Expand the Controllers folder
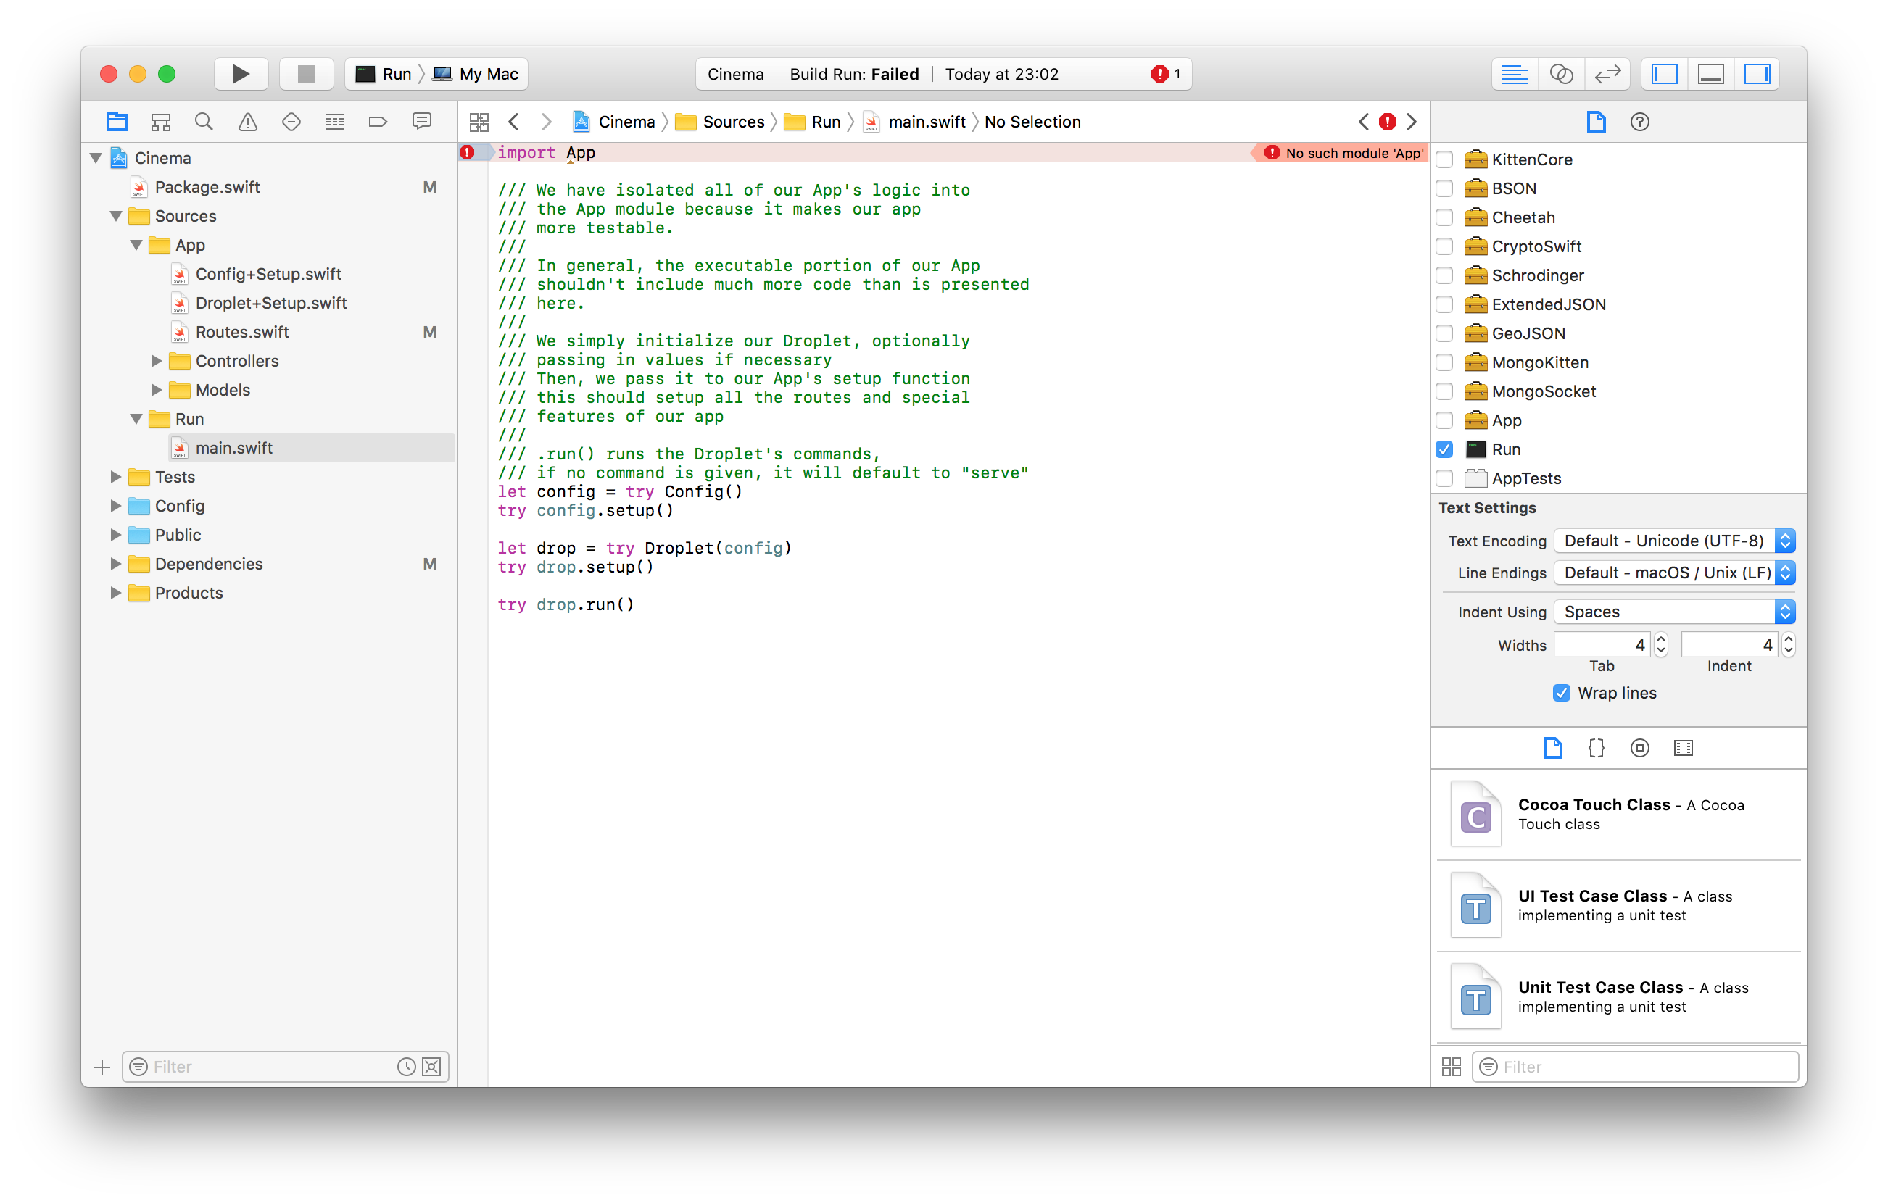Viewport: 1888px width, 1203px height. point(156,362)
